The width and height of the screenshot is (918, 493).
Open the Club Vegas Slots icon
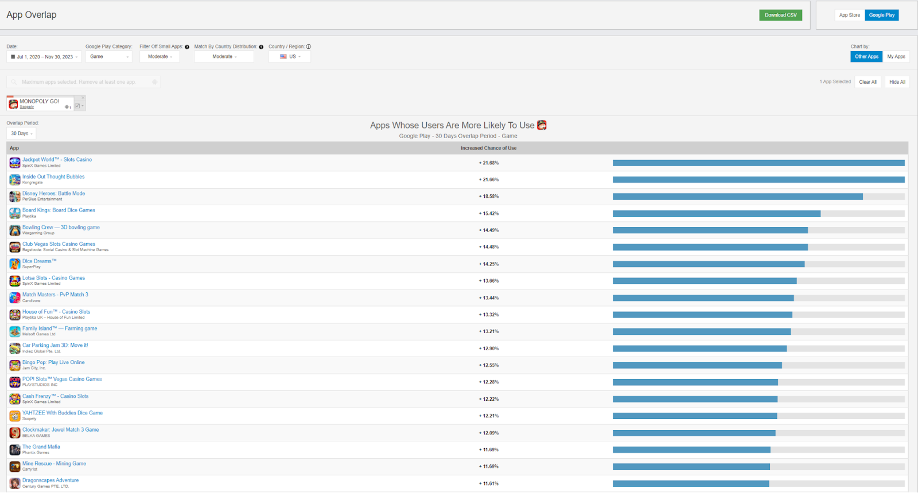[x=15, y=247]
